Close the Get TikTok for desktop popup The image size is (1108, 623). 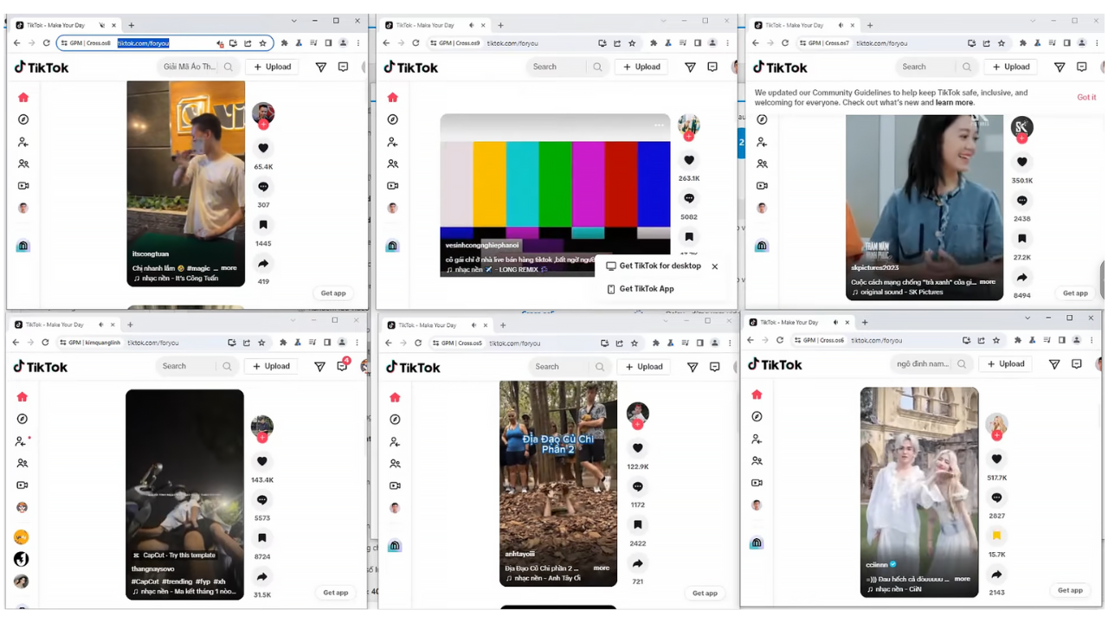[715, 267]
